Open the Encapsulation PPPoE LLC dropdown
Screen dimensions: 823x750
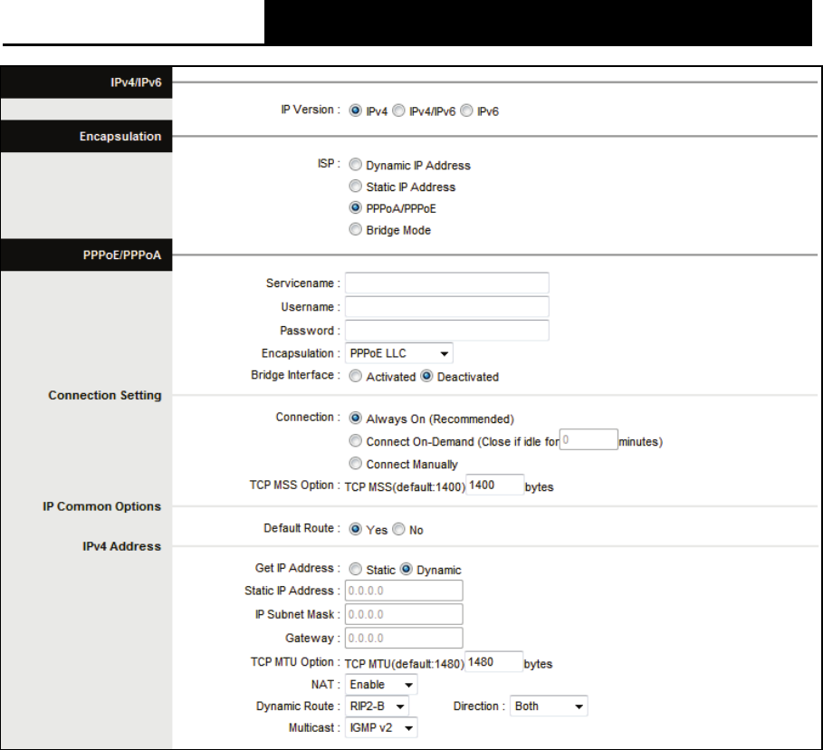(399, 353)
